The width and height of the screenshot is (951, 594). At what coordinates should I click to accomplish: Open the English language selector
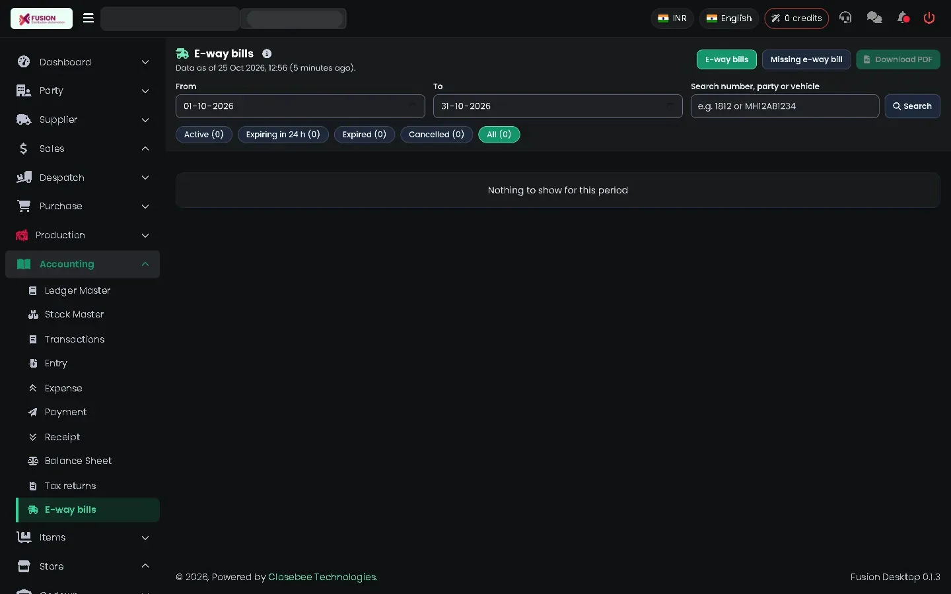click(x=729, y=18)
